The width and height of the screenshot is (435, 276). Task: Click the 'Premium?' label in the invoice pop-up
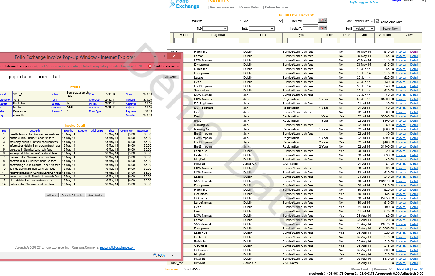pyautogui.click(x=56, y=111)
